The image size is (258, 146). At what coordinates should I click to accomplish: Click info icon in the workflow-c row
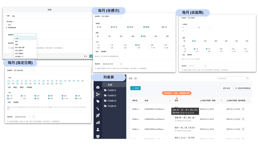click(x=243, y=129)
